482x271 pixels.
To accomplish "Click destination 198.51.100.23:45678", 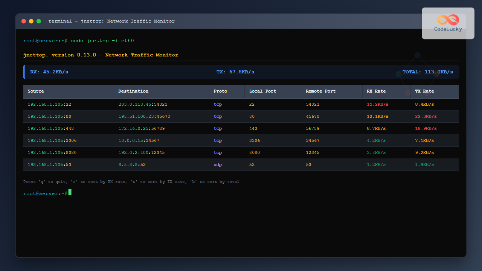I will coord(144,116).
